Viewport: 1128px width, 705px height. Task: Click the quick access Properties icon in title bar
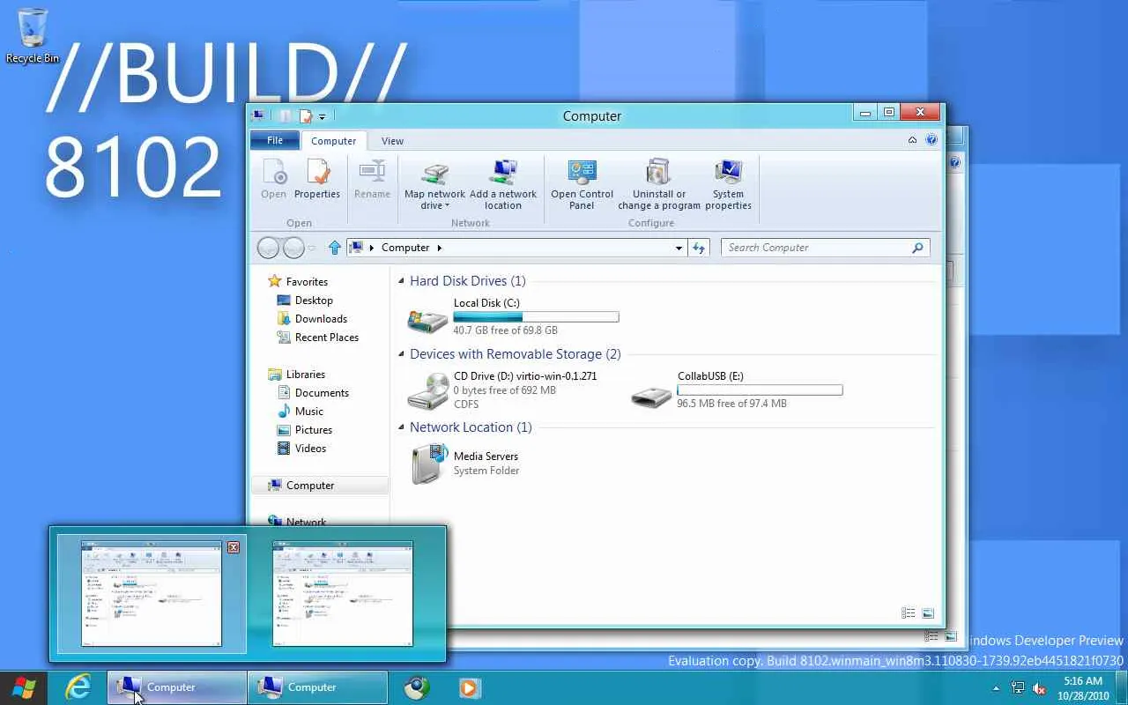click(305, 115)
